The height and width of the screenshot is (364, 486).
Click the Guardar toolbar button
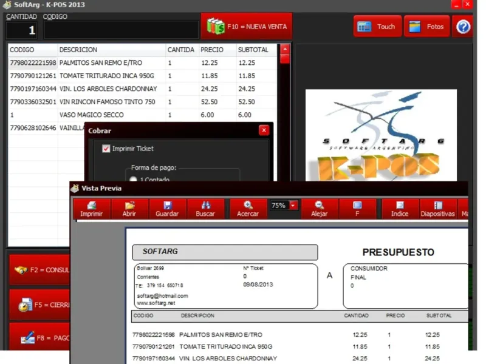168,209
